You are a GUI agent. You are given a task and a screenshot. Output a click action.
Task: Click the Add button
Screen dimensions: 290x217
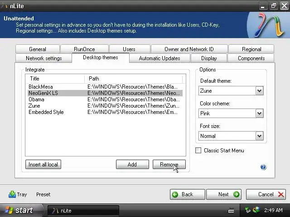[132, 164]
